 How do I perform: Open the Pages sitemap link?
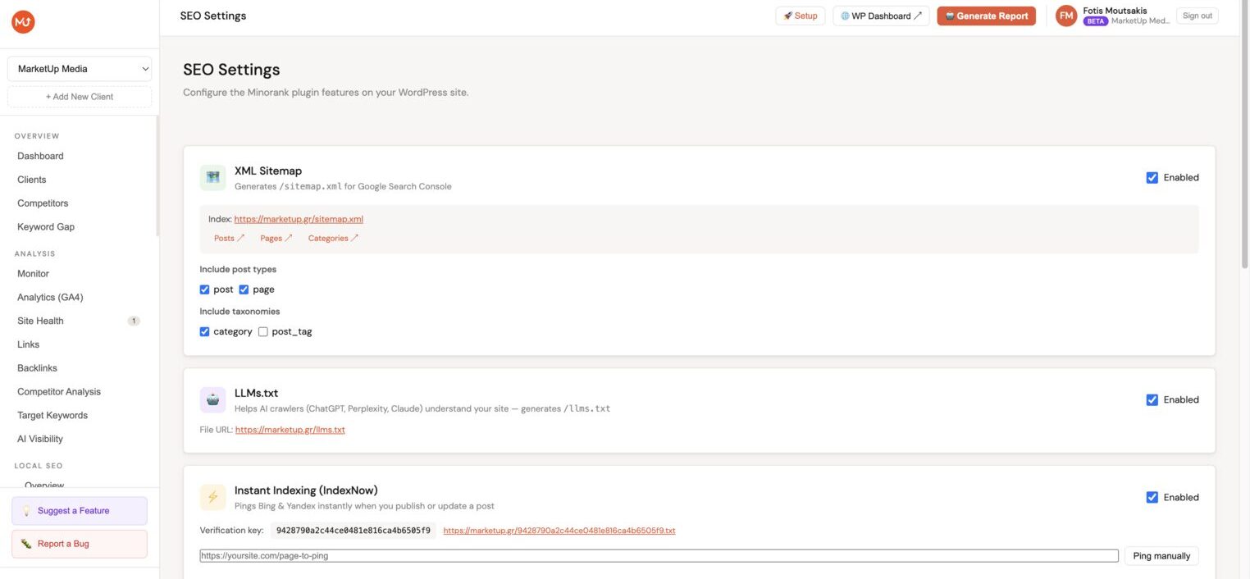click(x=276, y=239)
